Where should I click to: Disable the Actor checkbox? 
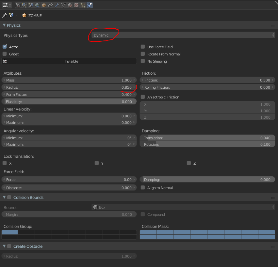[5, 47]
